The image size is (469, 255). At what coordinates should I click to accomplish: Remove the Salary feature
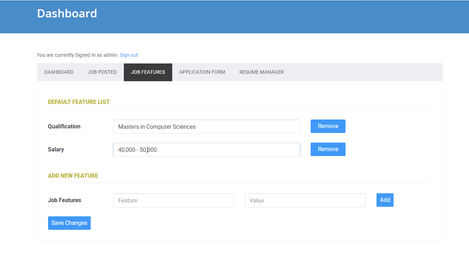[x=328, y=149]
